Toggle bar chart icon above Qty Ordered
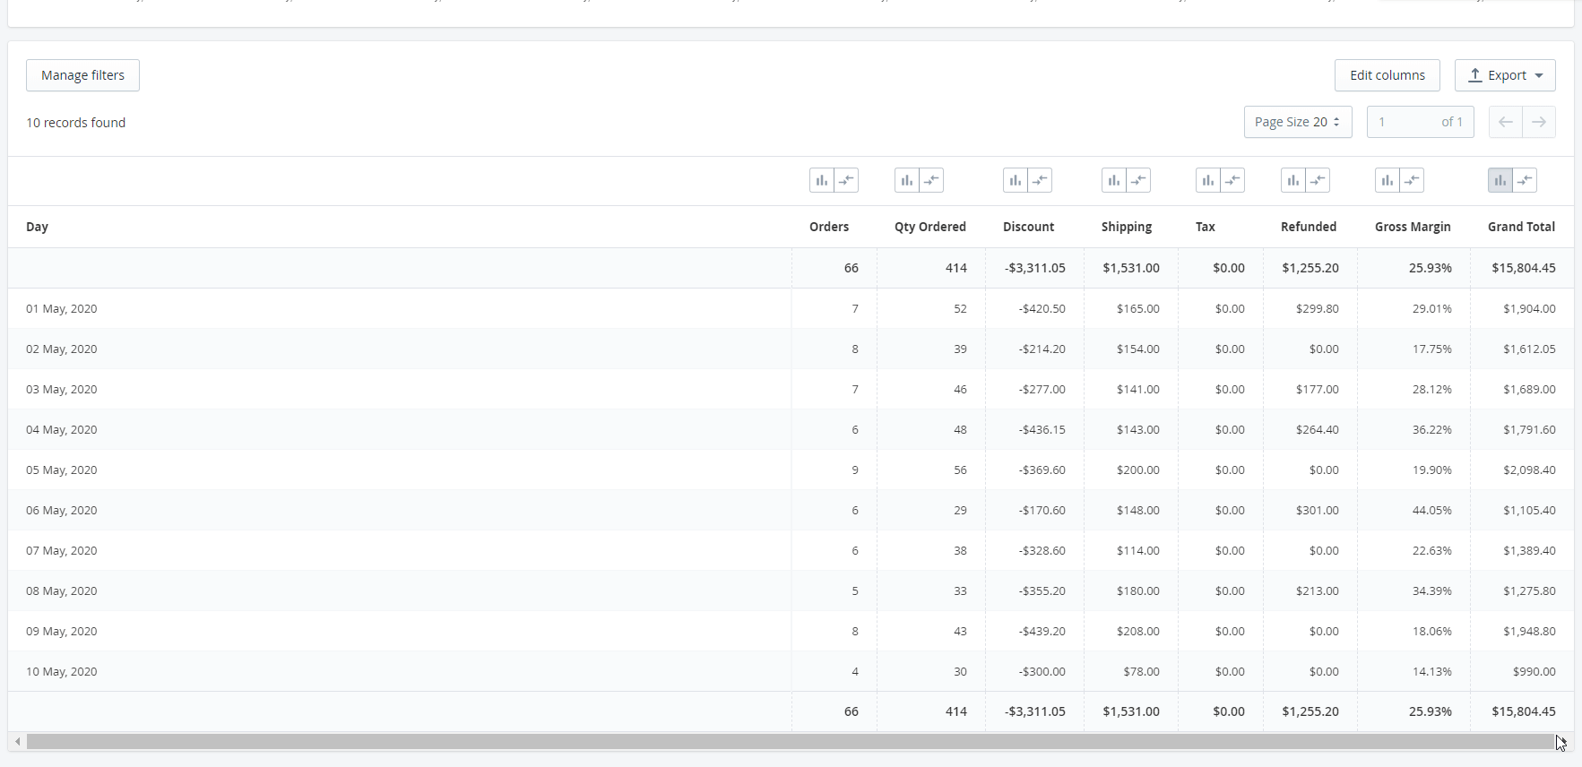The height and width of the screenshot is (767, 1582). coord(907,180)
